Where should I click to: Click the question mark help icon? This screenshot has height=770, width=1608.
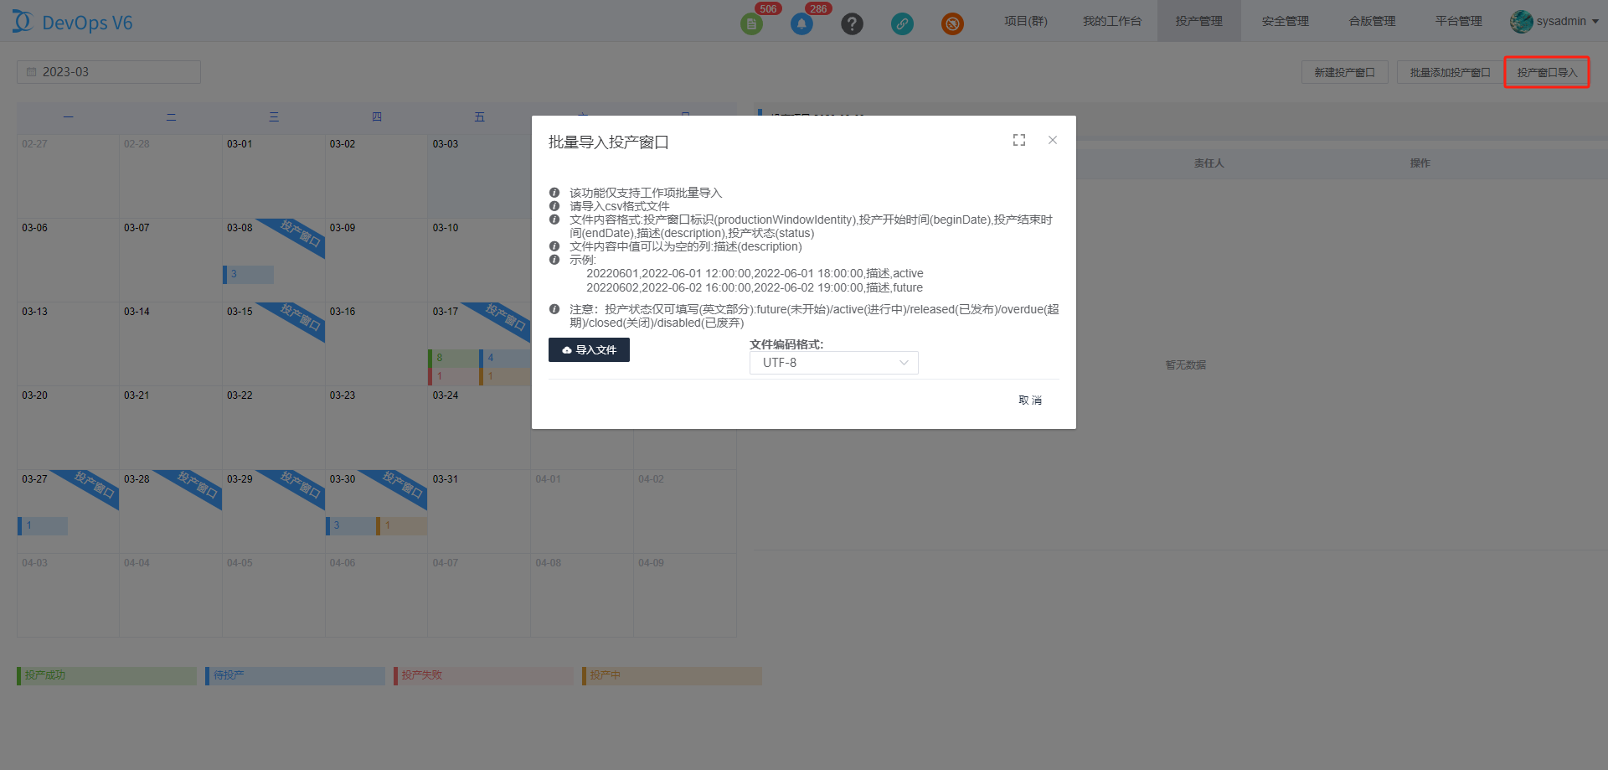(x=852, y=24)
